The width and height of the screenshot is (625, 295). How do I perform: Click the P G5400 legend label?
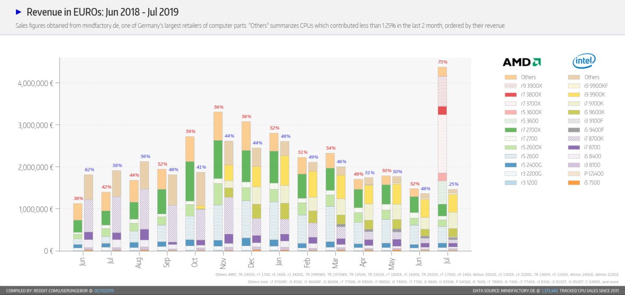pos(594,174)
